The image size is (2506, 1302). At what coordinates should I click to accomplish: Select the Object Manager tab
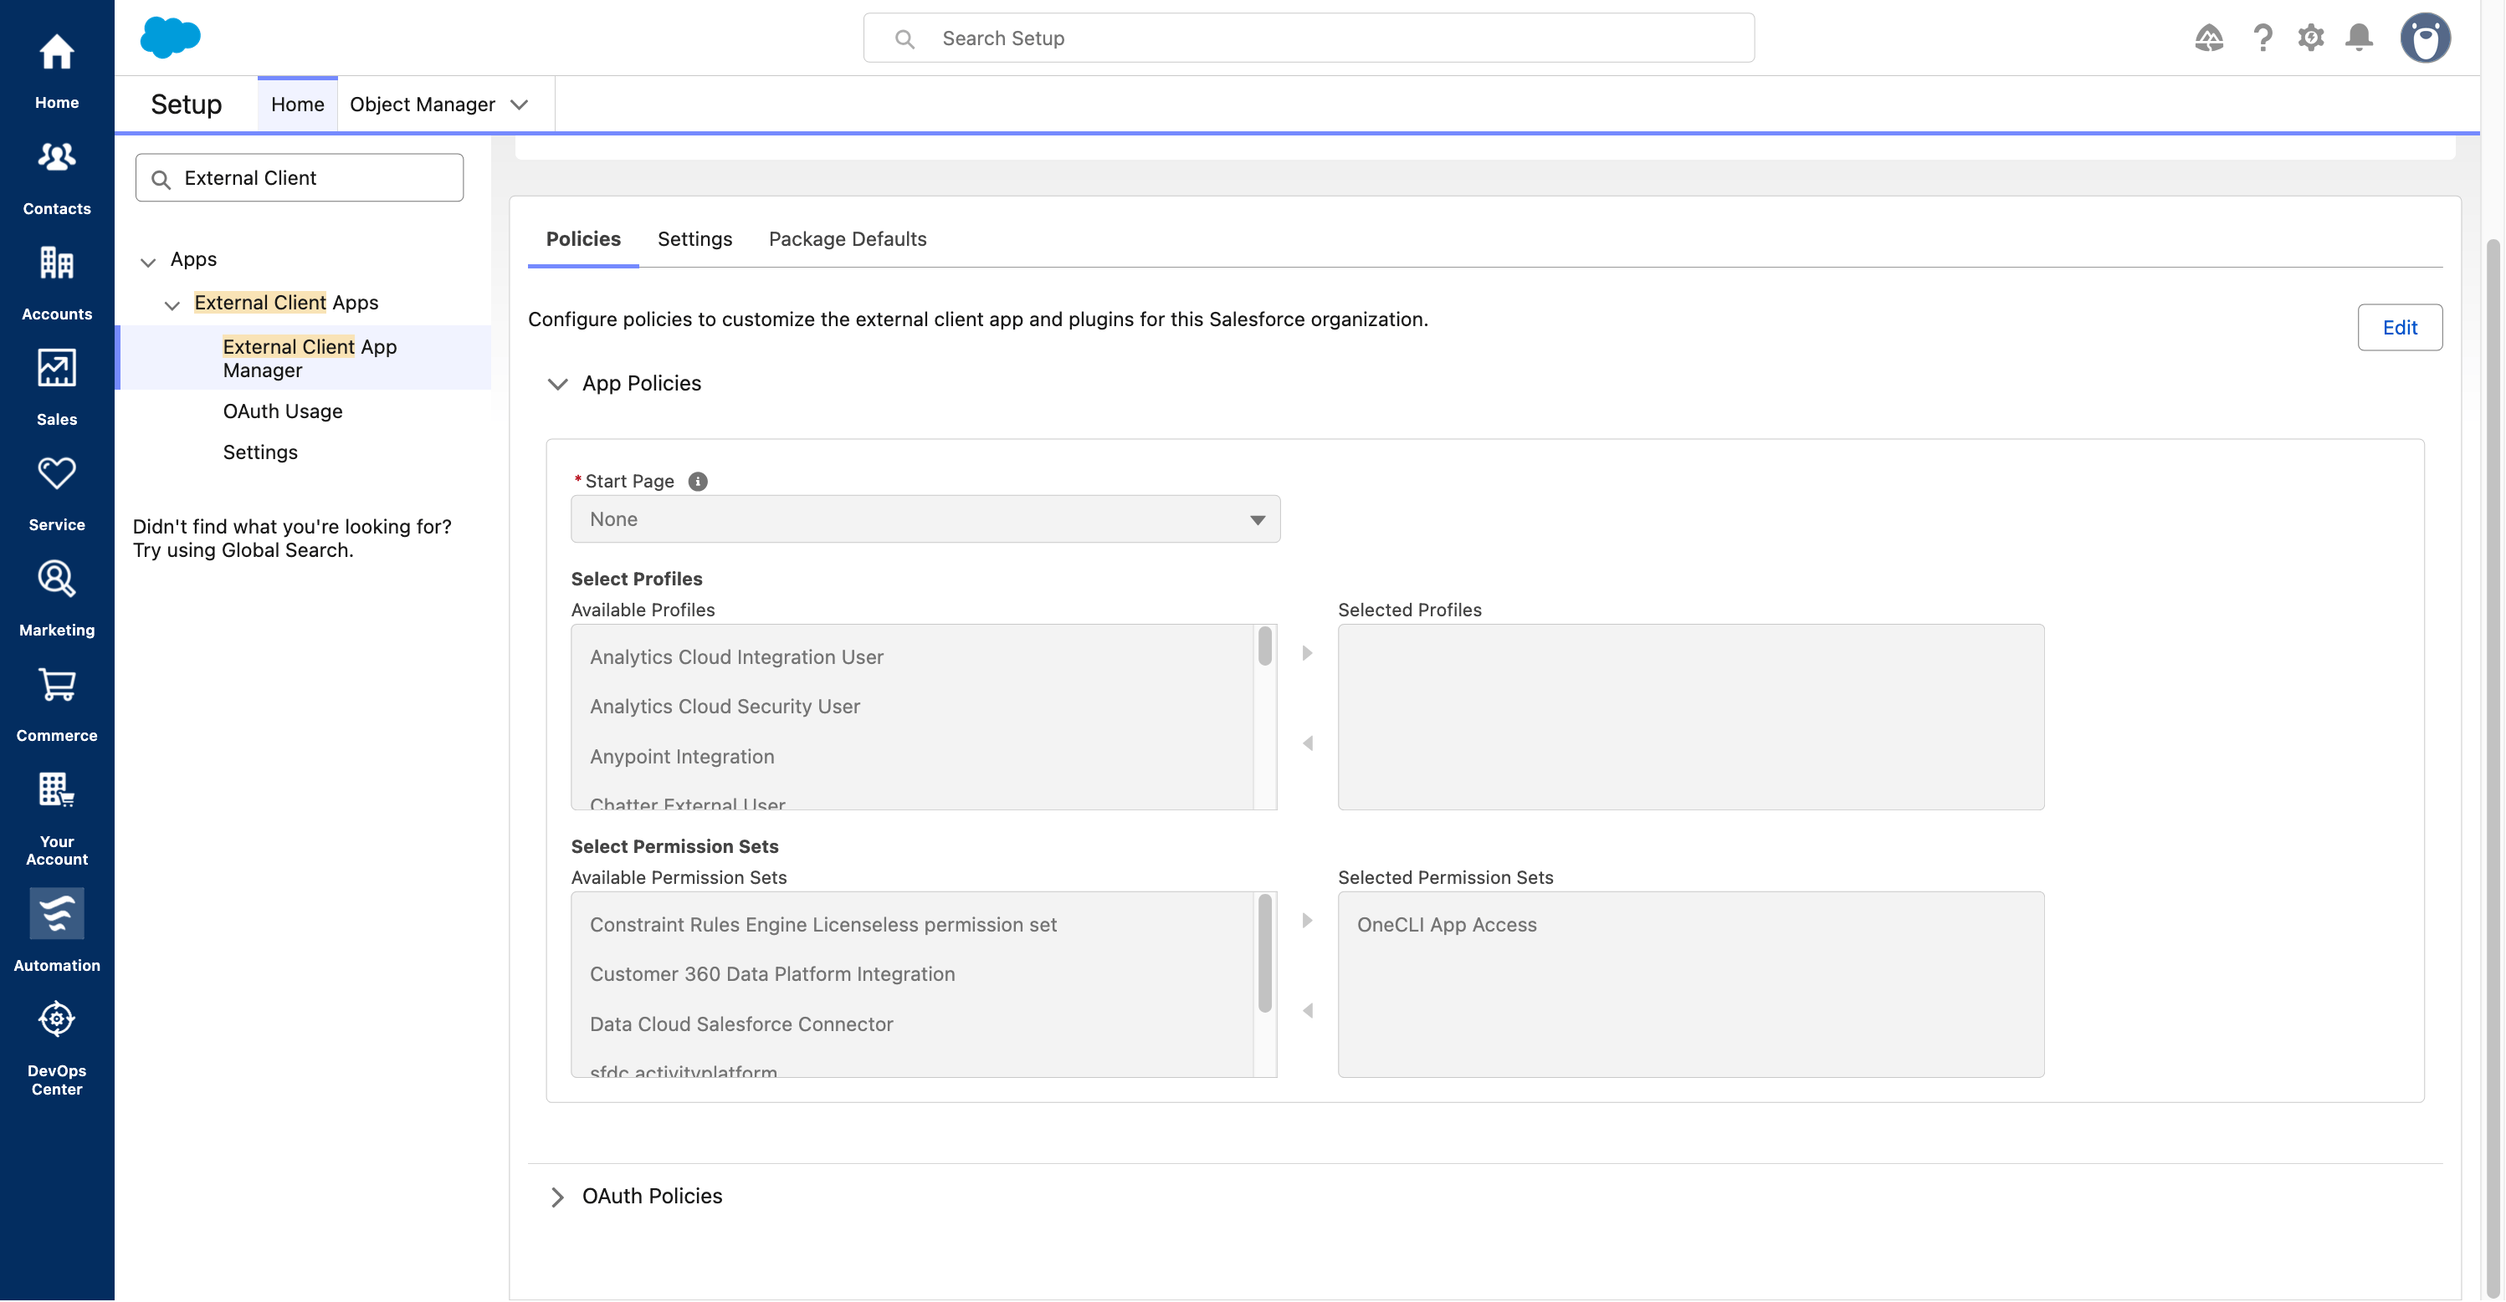click(x=423, y=104)
